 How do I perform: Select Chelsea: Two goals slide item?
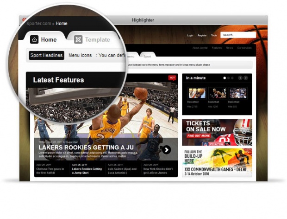[50, 171]
